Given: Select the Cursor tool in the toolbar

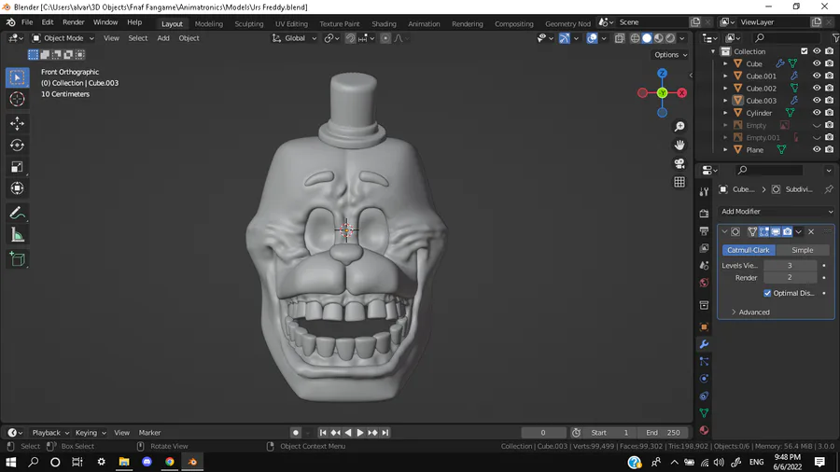Looking at the screenshot, I should [17, 99].
